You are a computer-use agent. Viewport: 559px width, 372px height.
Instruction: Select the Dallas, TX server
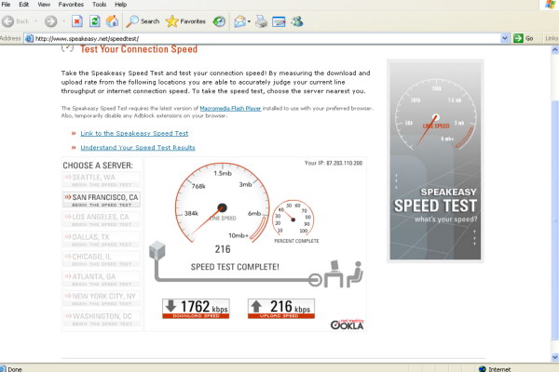click(102, 239)
